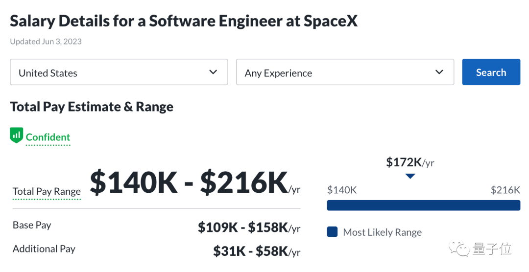Image resolution: width=529 pixels, height=272 pixels.
Task: Click the Additional Pay row label
Action: pyautogui.click(x=44, y=249)
